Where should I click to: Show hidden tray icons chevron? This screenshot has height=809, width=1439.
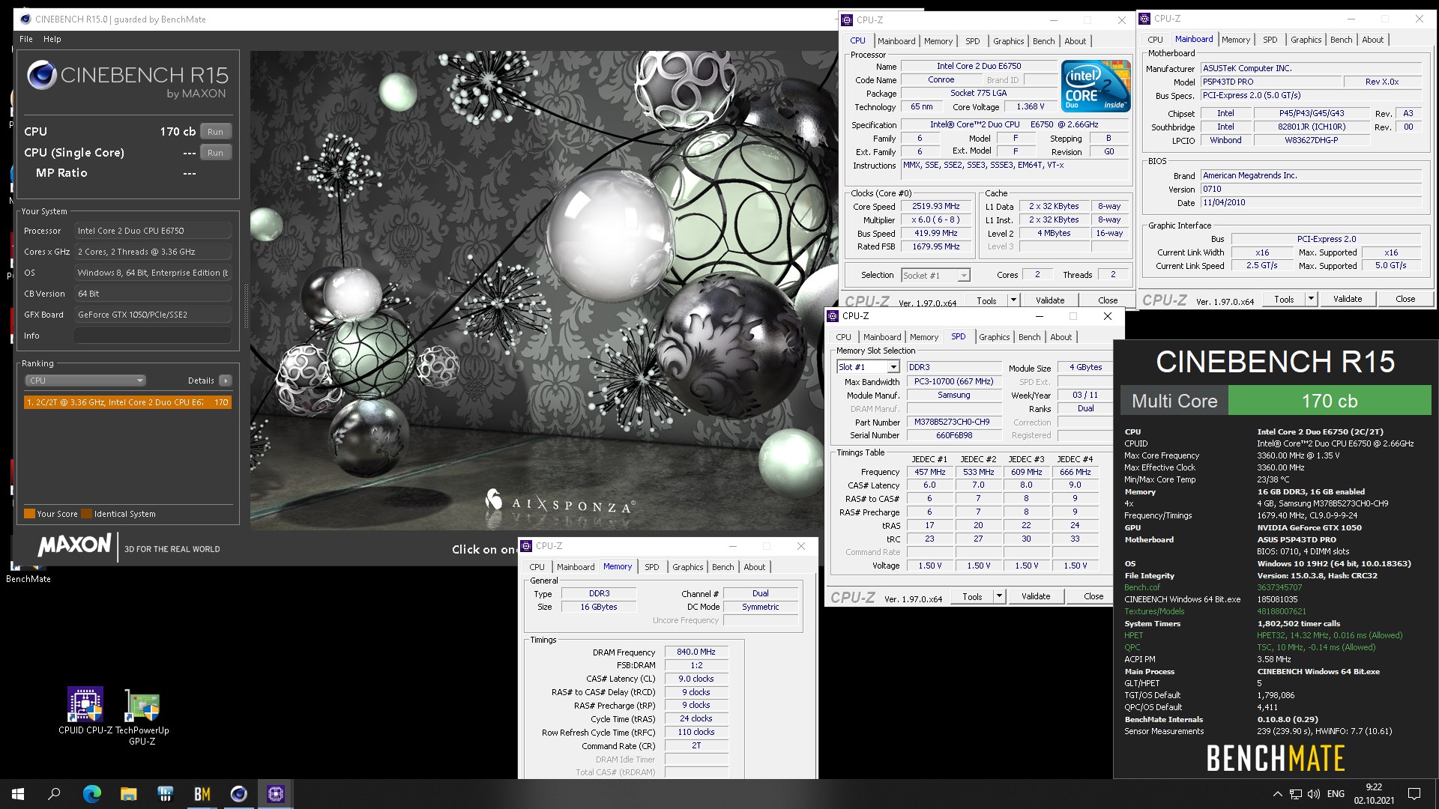(1277, 794)
